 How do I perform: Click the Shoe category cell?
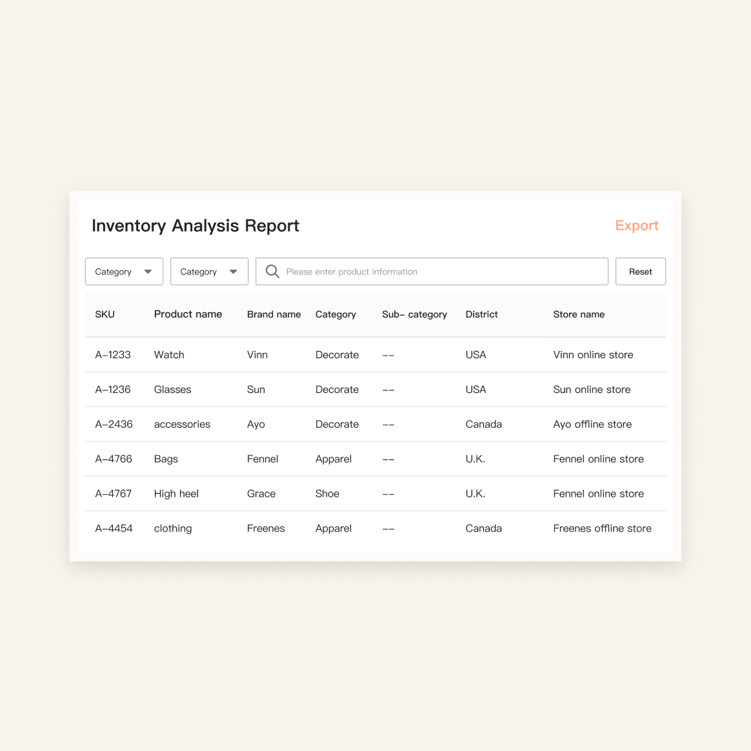(x=327, y=494)
